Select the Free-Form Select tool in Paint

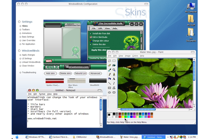click(x=110, y=61)
